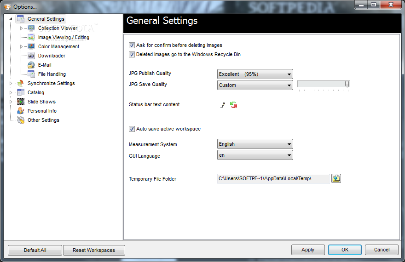Click the Slide Shows film icon
The width and height of the screenshot is (405, 262).
coord(21,102)
